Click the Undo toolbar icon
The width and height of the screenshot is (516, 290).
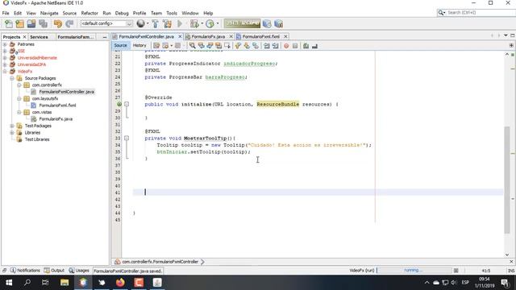point(58,23)
